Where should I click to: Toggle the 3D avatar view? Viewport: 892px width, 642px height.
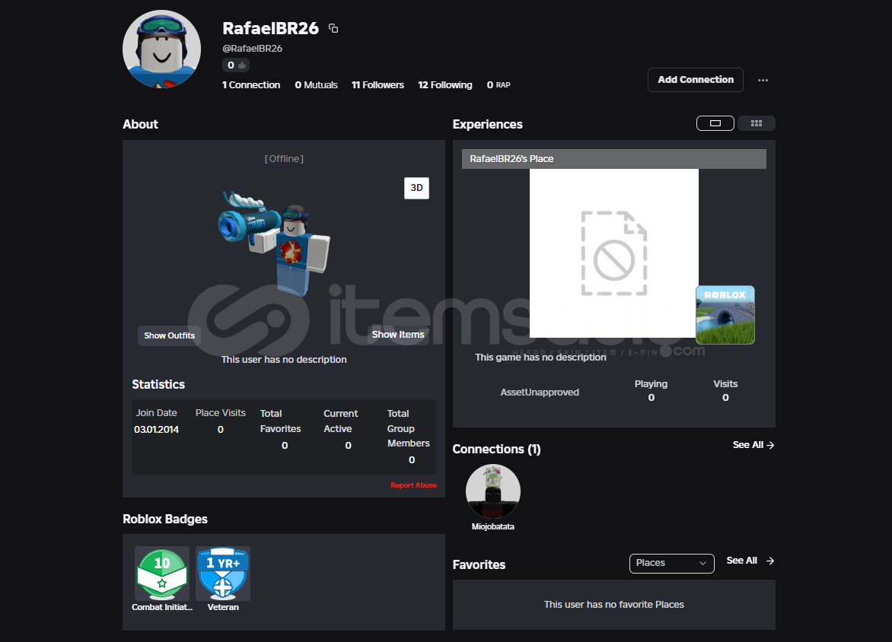click(x=416, y=188)
